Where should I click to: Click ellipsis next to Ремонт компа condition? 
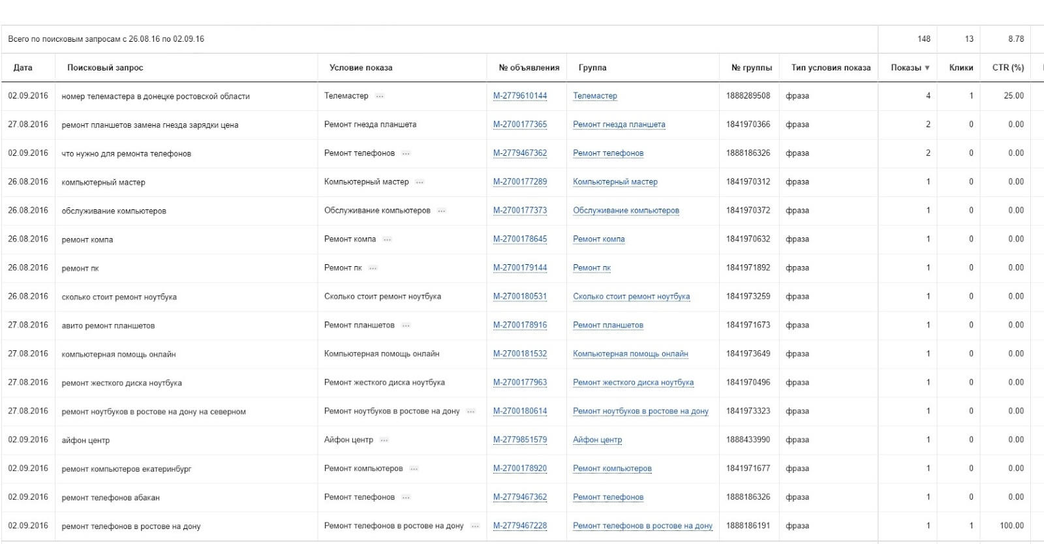tap(387, 240)
